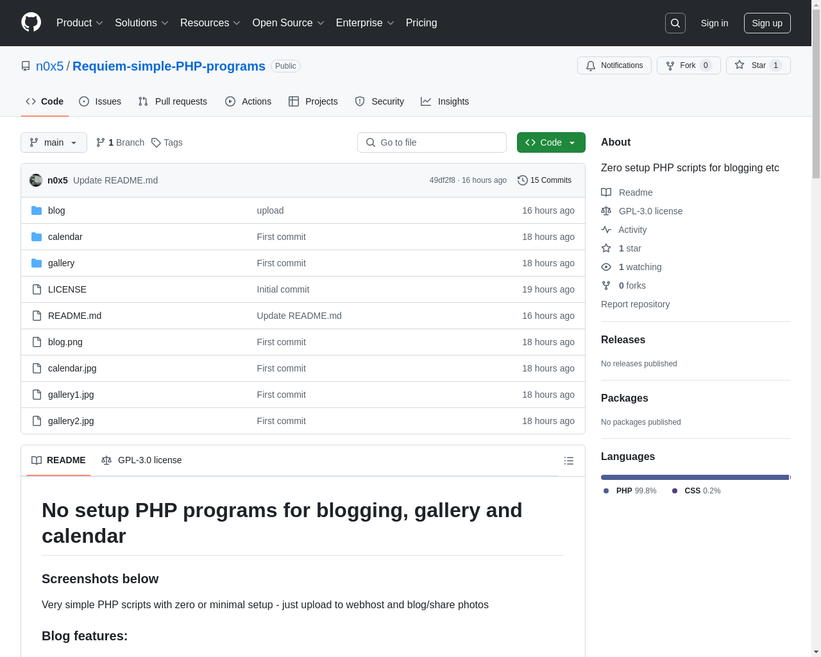Open the Insights tab

[445, 101]
